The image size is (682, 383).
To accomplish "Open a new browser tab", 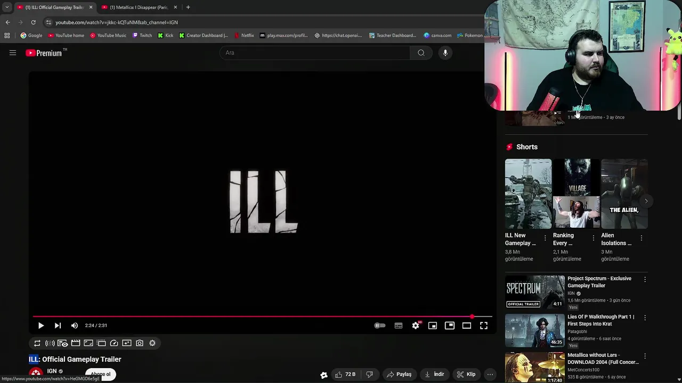I will (188, 7).
